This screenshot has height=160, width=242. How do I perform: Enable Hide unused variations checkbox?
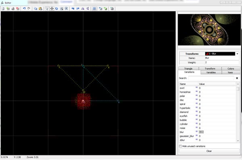click(180, 146)
